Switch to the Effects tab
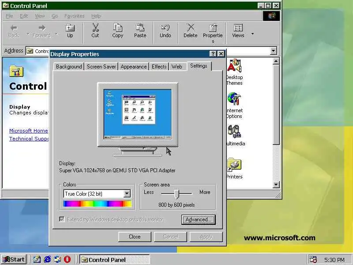 tap(159, 67)
